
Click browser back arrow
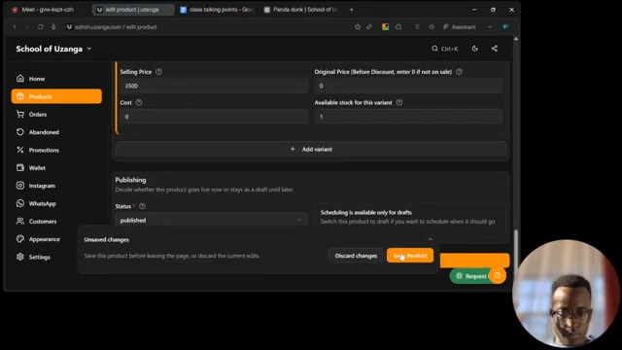15,27
